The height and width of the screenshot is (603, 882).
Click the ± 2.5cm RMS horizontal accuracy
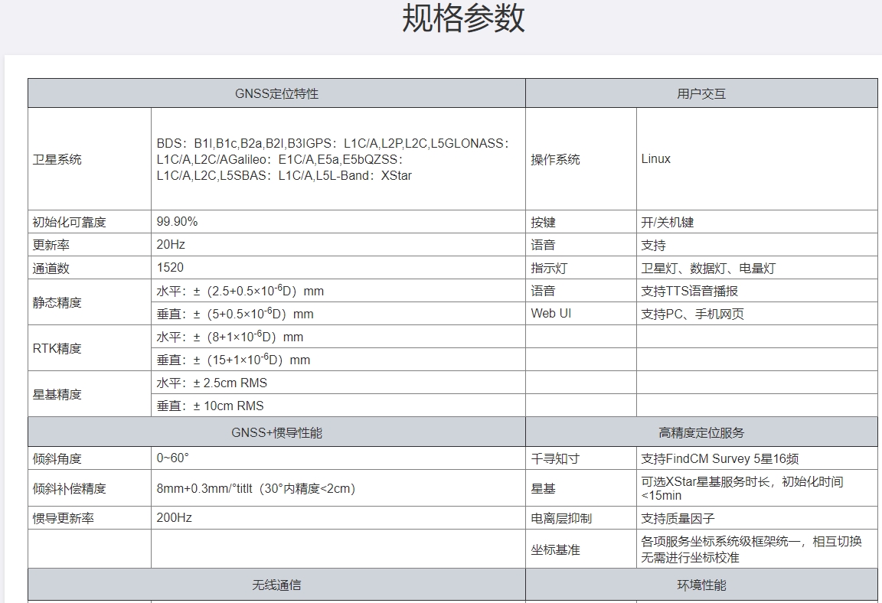pos(212,383)
